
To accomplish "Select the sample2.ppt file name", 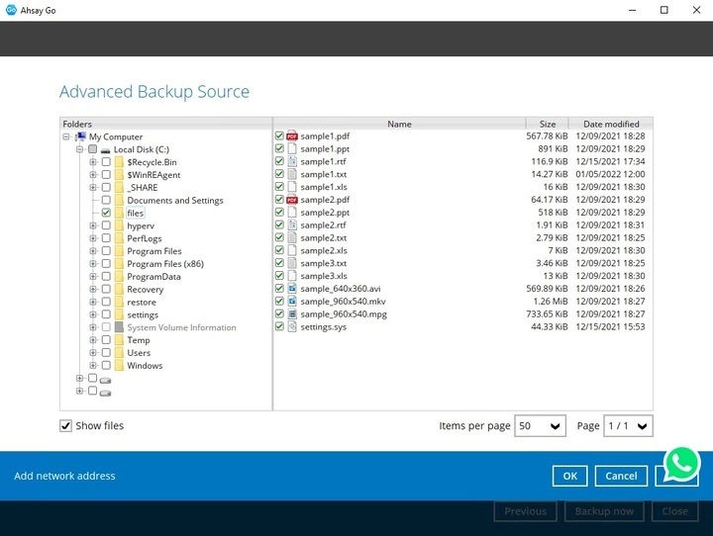I will pyautogui.click(x=325, y=213).
